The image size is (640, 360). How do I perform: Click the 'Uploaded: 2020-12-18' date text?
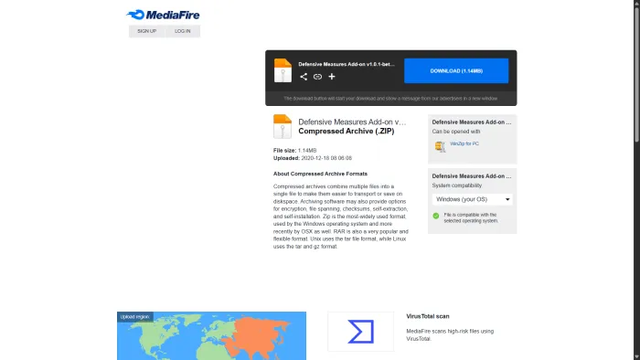point(313,158)
